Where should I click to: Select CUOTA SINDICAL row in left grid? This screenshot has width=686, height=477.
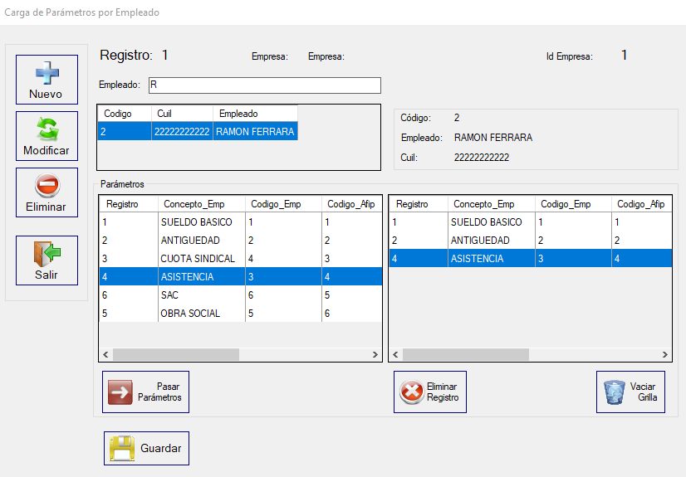click(198, 259)
